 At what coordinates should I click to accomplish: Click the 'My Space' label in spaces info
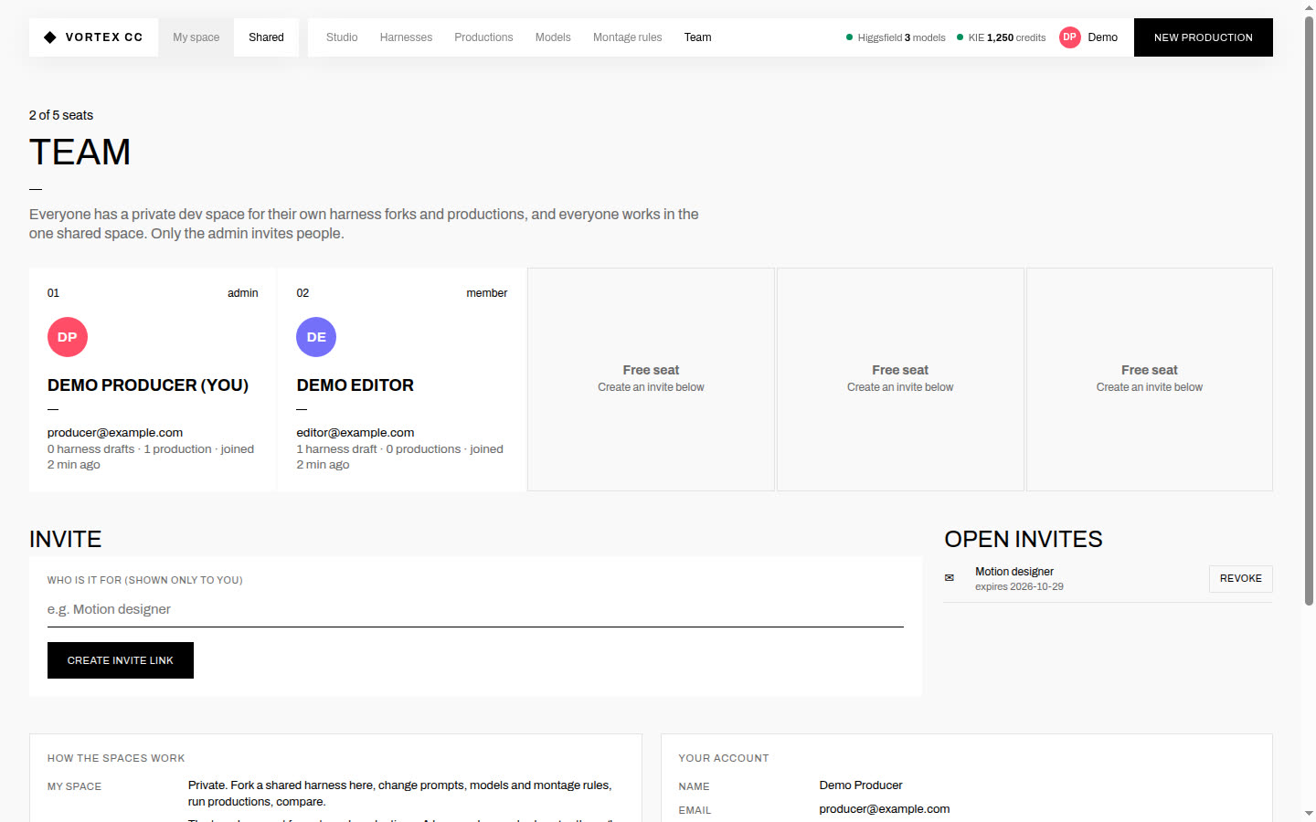pos(74,786)
